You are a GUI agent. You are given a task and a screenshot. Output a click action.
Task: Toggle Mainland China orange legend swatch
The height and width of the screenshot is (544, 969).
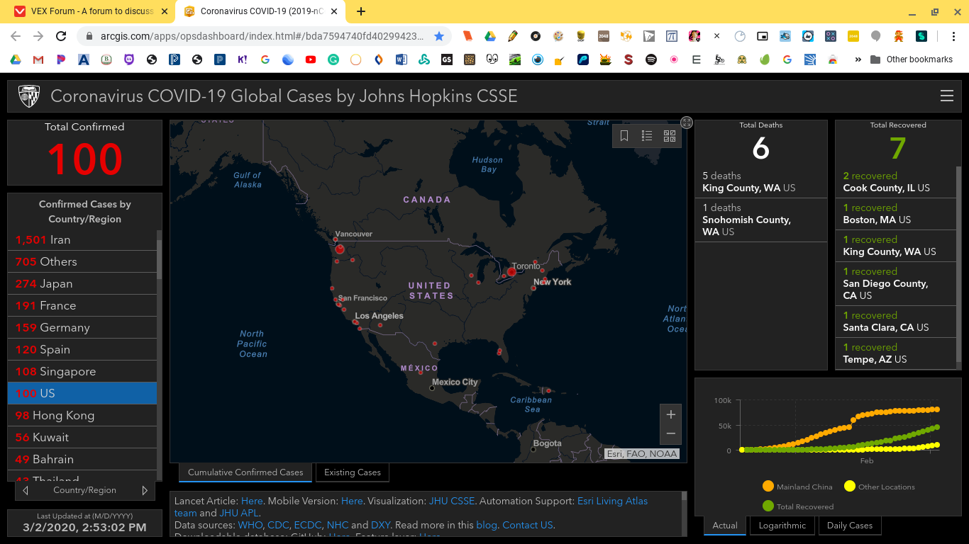click(x=768, y=486)
